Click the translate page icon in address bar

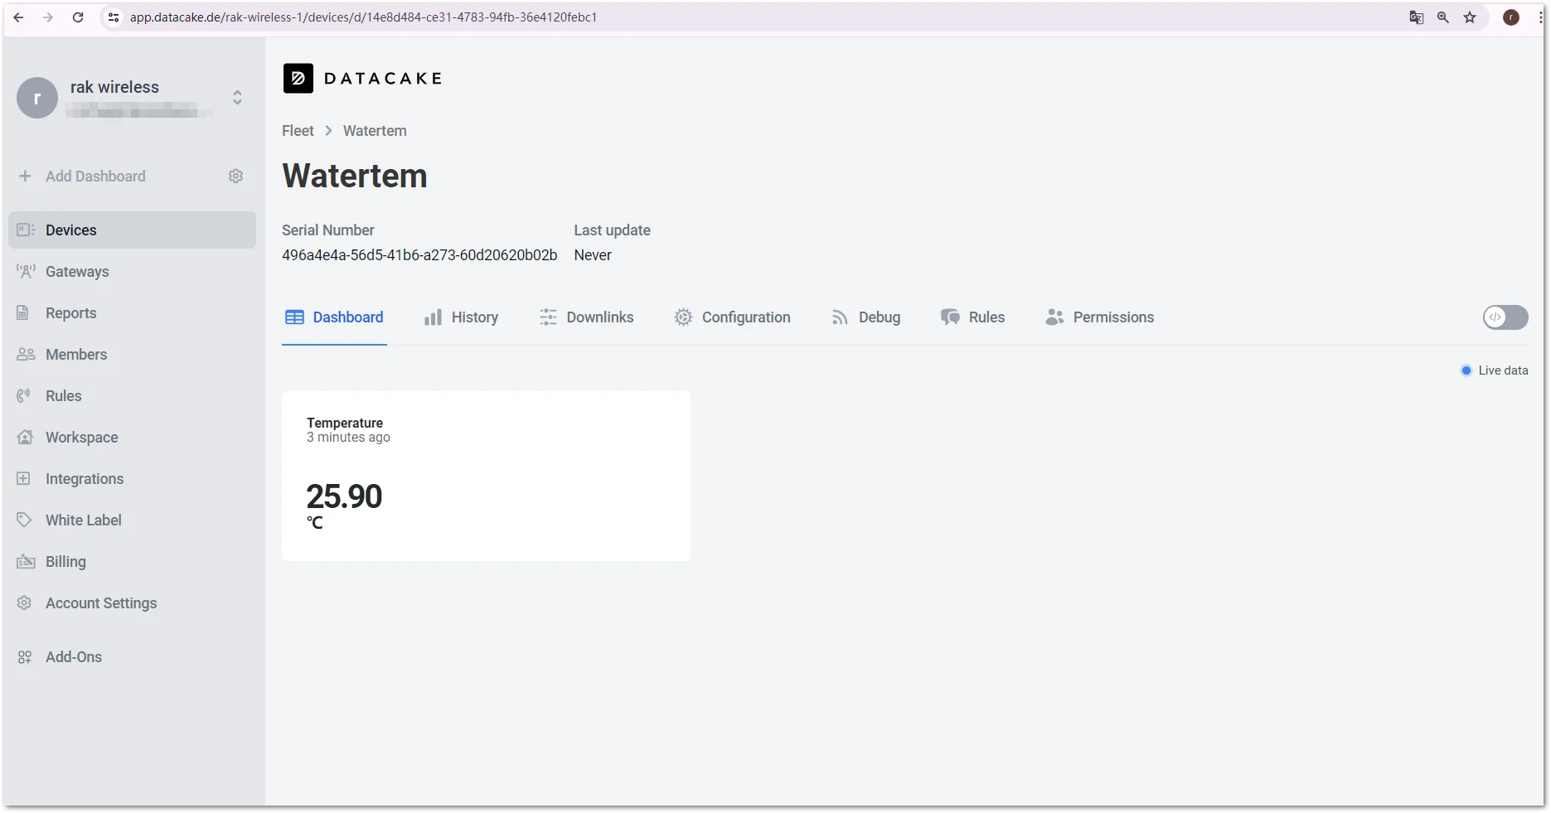tap(1417, 17)
